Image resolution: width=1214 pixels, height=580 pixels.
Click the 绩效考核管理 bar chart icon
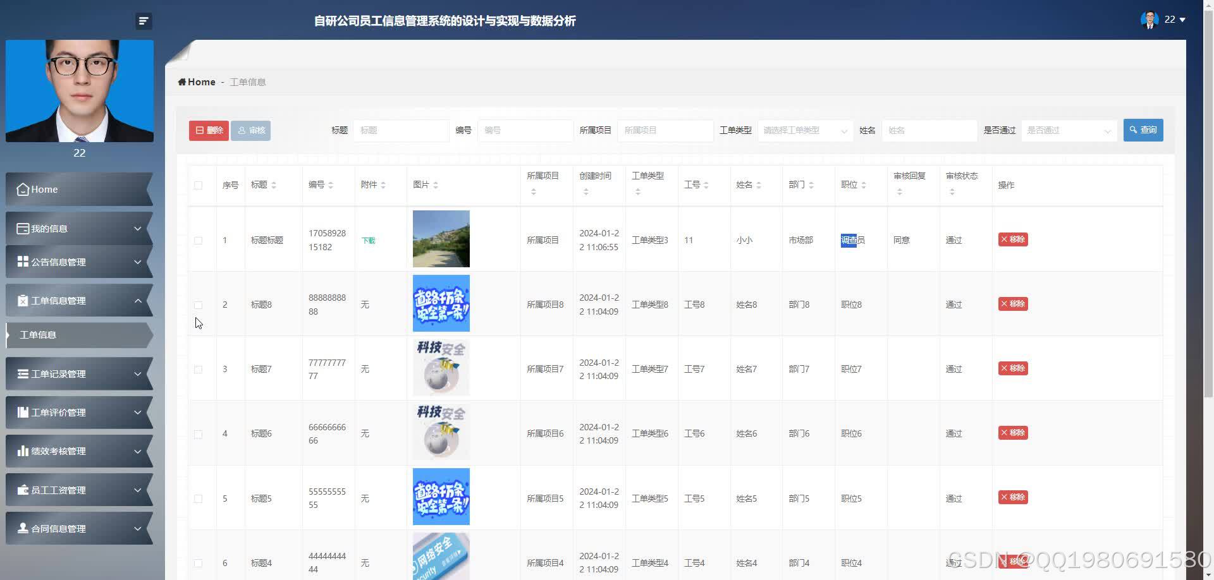[23, 451]
